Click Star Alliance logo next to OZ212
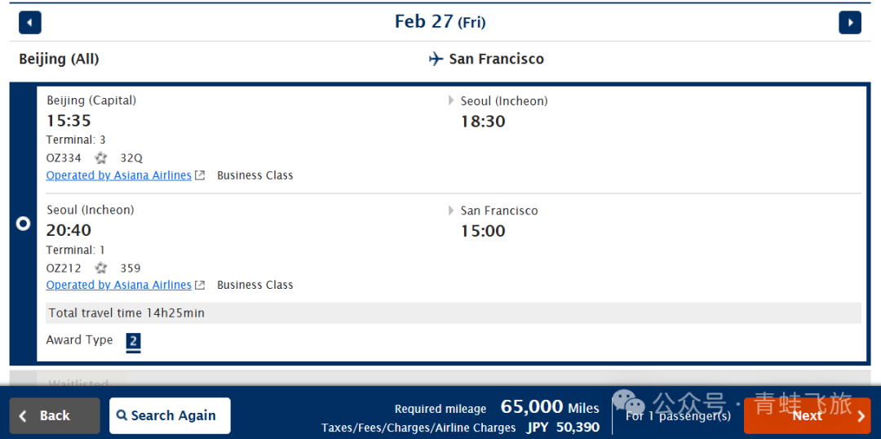 point(101,268)
